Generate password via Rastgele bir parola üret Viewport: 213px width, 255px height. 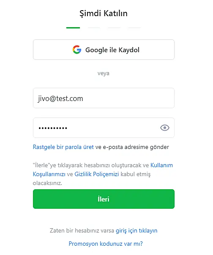[x=63, y=147]
